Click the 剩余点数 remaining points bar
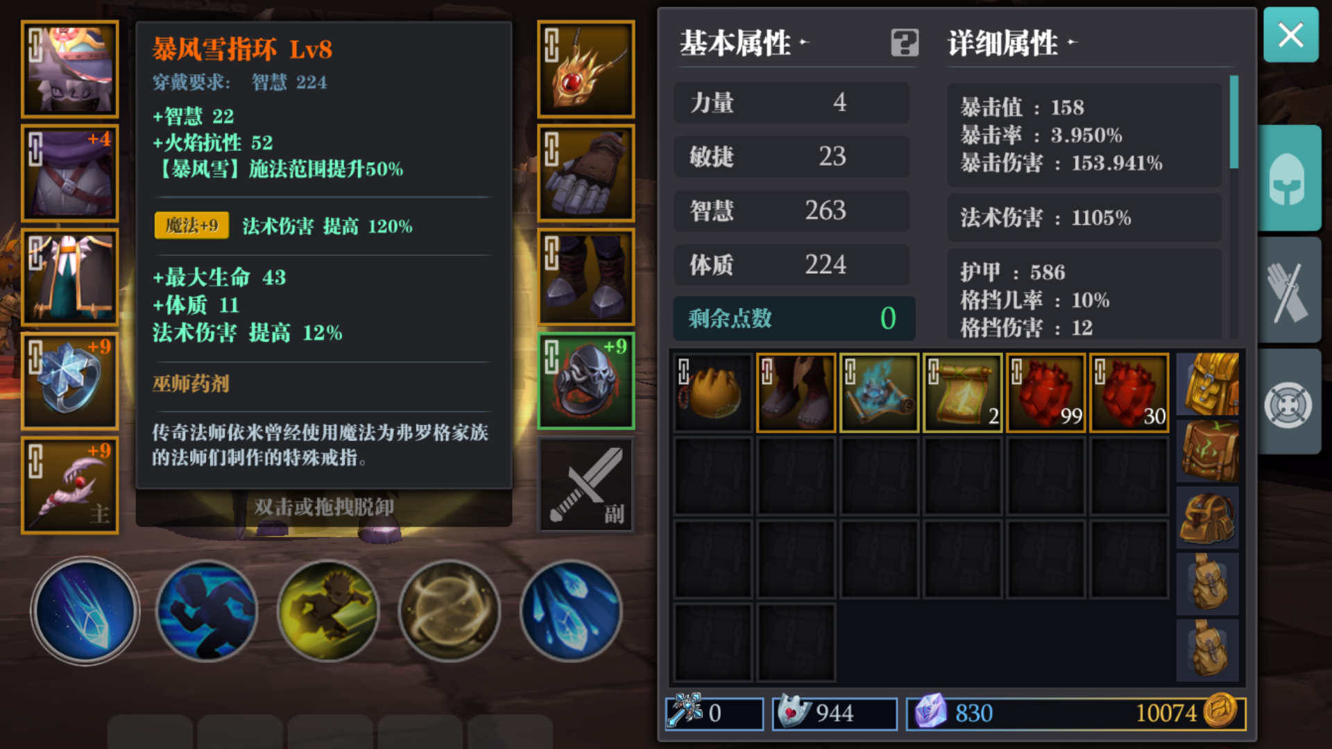The image size is (1332, 749). pyautogui.click(x=794, y=318)
